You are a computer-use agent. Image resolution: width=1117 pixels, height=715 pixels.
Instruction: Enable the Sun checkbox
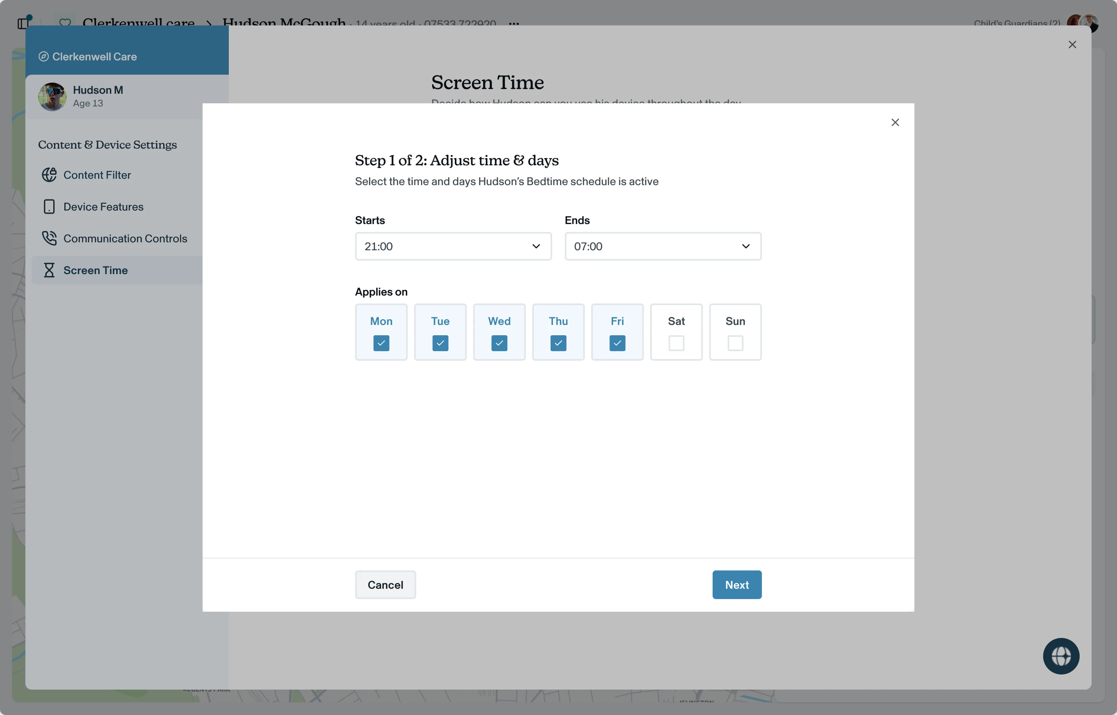[x=735, y=343]
